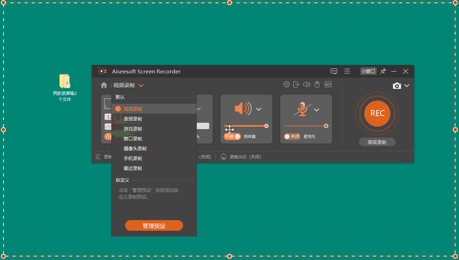
Task: Turn off the 扬声器 speaker toggle
Action: (x=232, y=136)
